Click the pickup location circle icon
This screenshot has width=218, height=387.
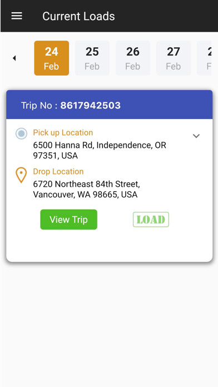tap(21, 133)
